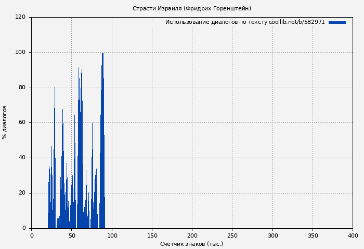
Task: Click the 50 tick label on x-axis
Action: pos(72,236)
